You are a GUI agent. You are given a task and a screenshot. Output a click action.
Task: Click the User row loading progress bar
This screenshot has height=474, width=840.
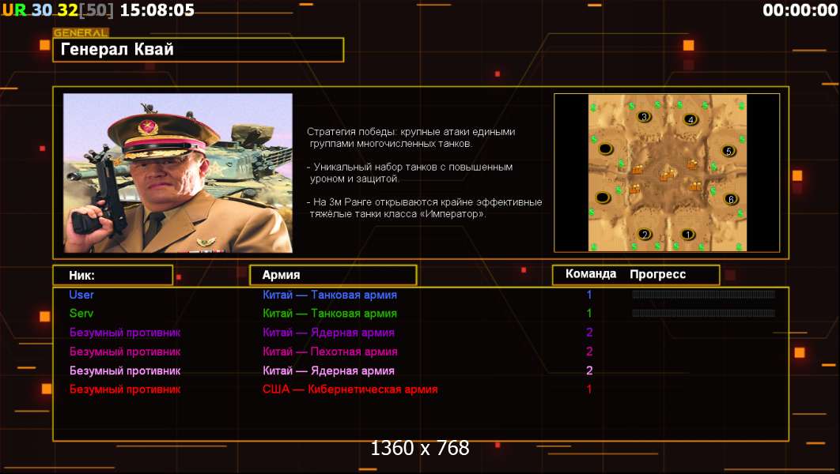point(703,294)
